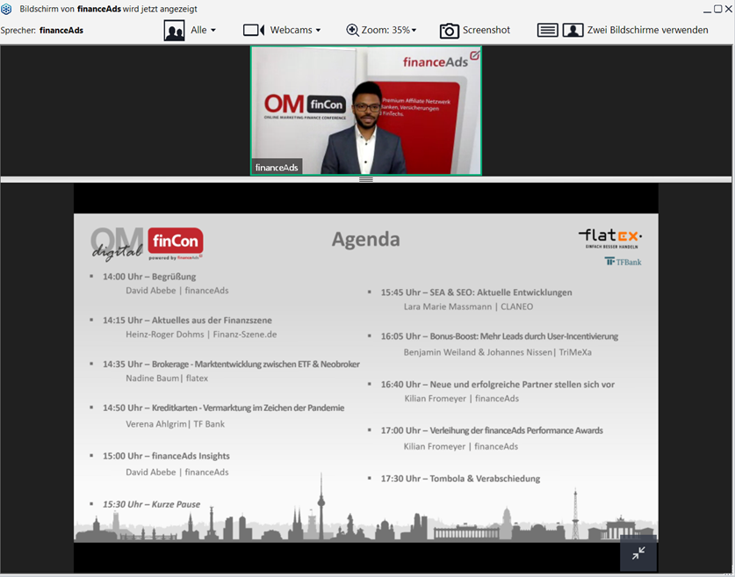735x577 pixels.
Task: Expand the Webcams dropdown menu
Action: click(x=318, y=30)
